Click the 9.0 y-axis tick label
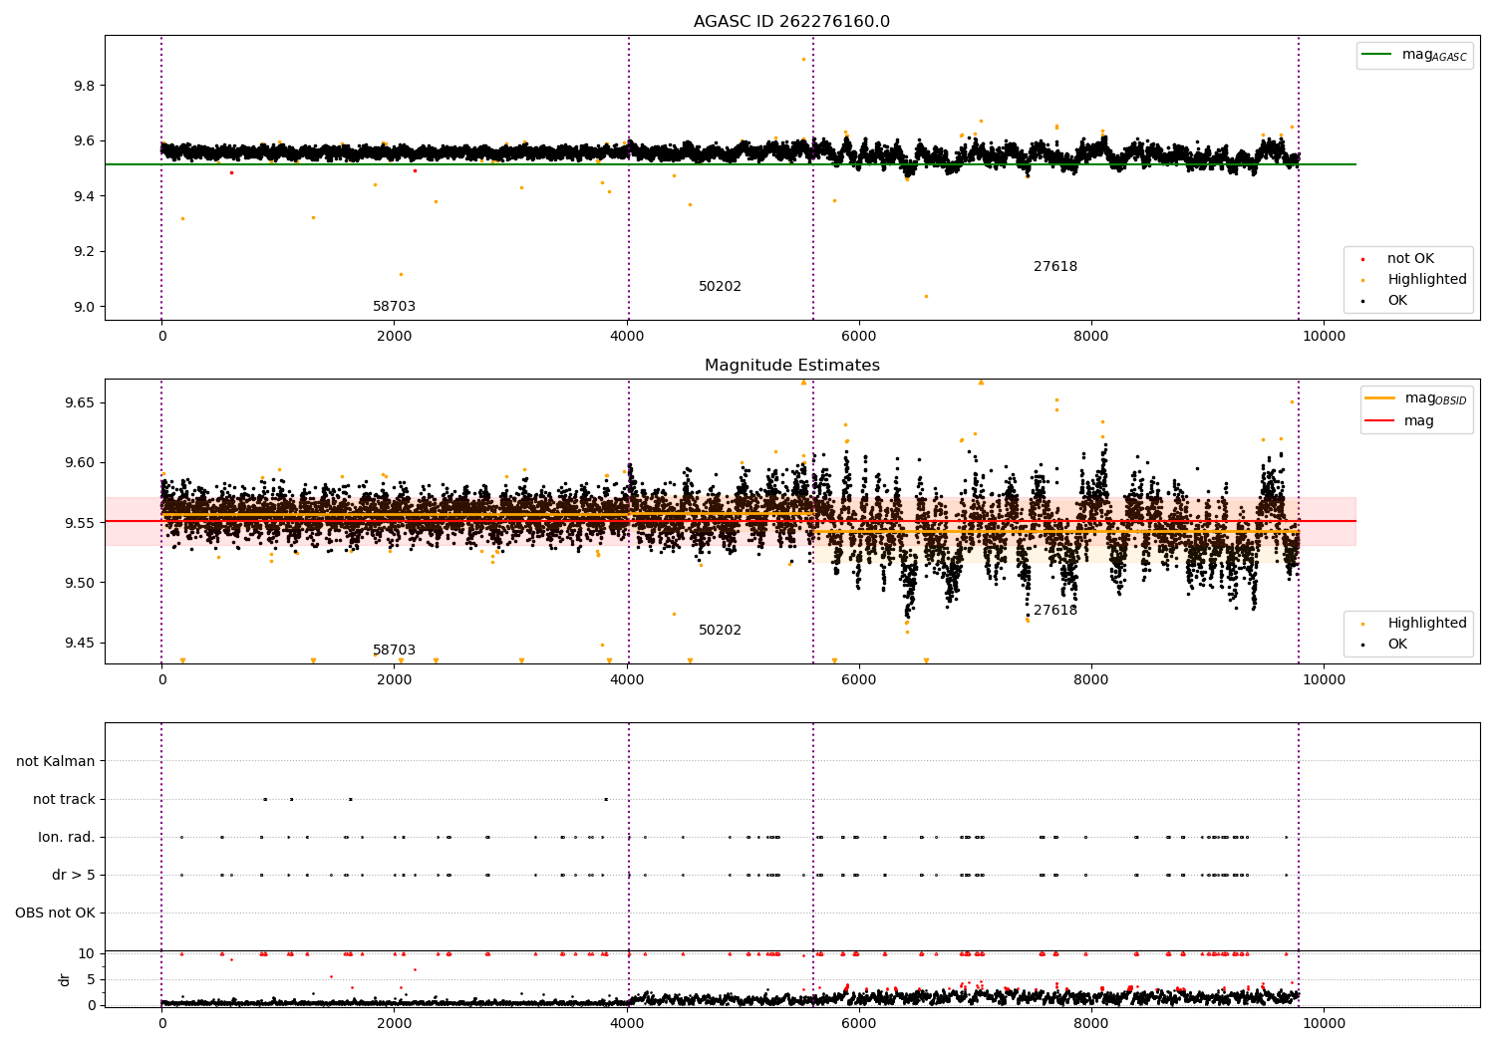Viewport: 1495px width, 1046px height. (85, 307)
